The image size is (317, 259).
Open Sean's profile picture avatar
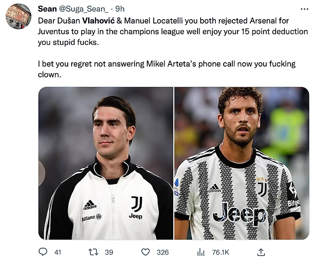[x=18, y=16]
